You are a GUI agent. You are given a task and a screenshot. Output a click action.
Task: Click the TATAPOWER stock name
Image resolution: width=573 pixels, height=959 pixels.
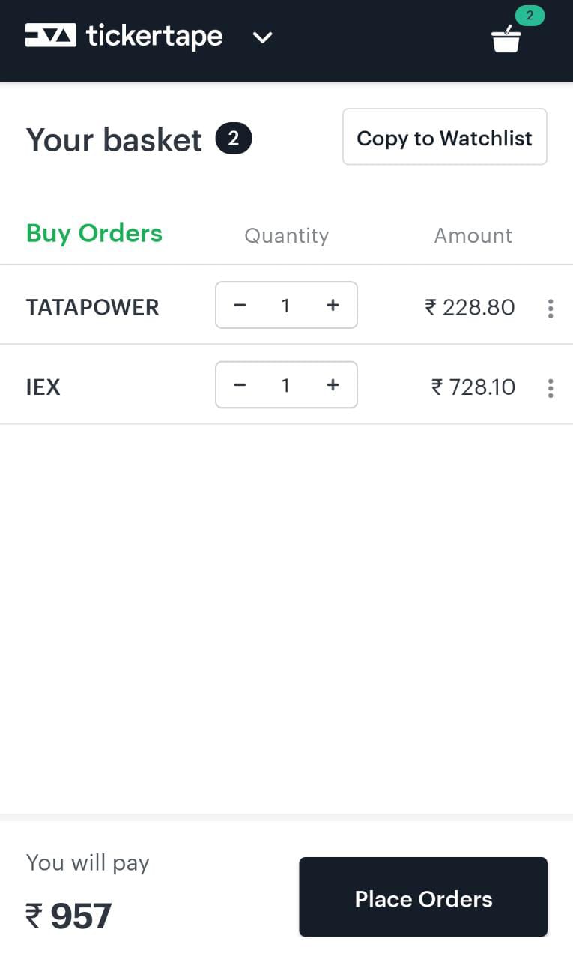click(93, 308)
